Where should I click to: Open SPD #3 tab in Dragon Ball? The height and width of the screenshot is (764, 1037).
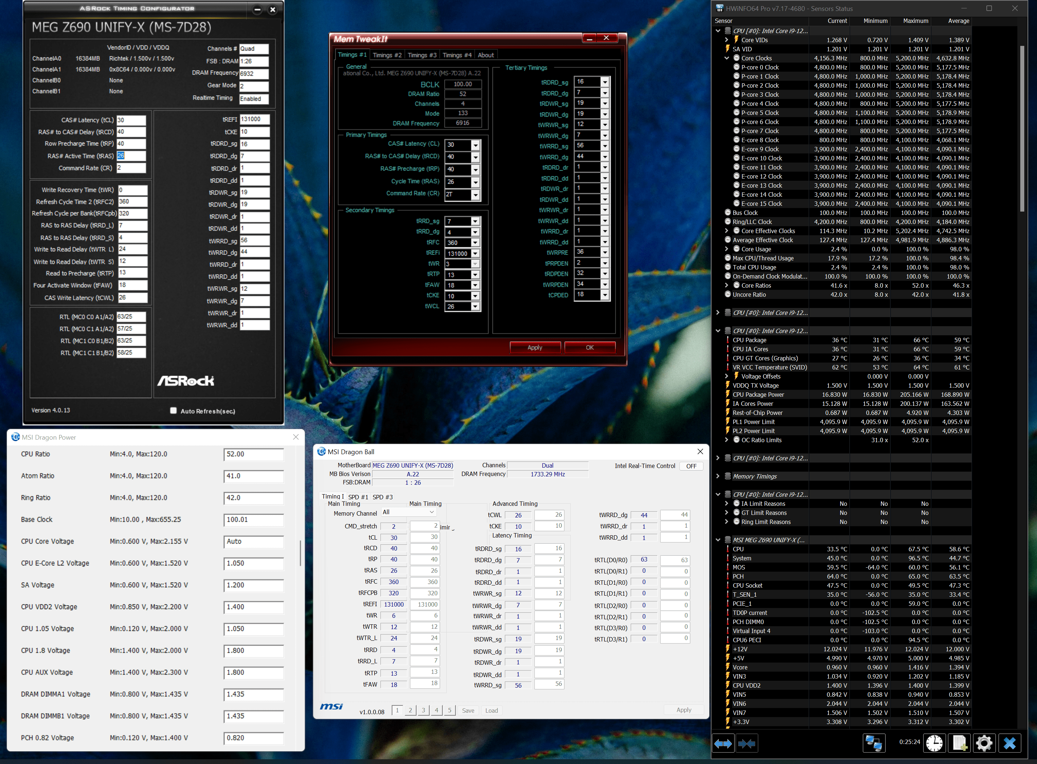[x=383, y=497]
